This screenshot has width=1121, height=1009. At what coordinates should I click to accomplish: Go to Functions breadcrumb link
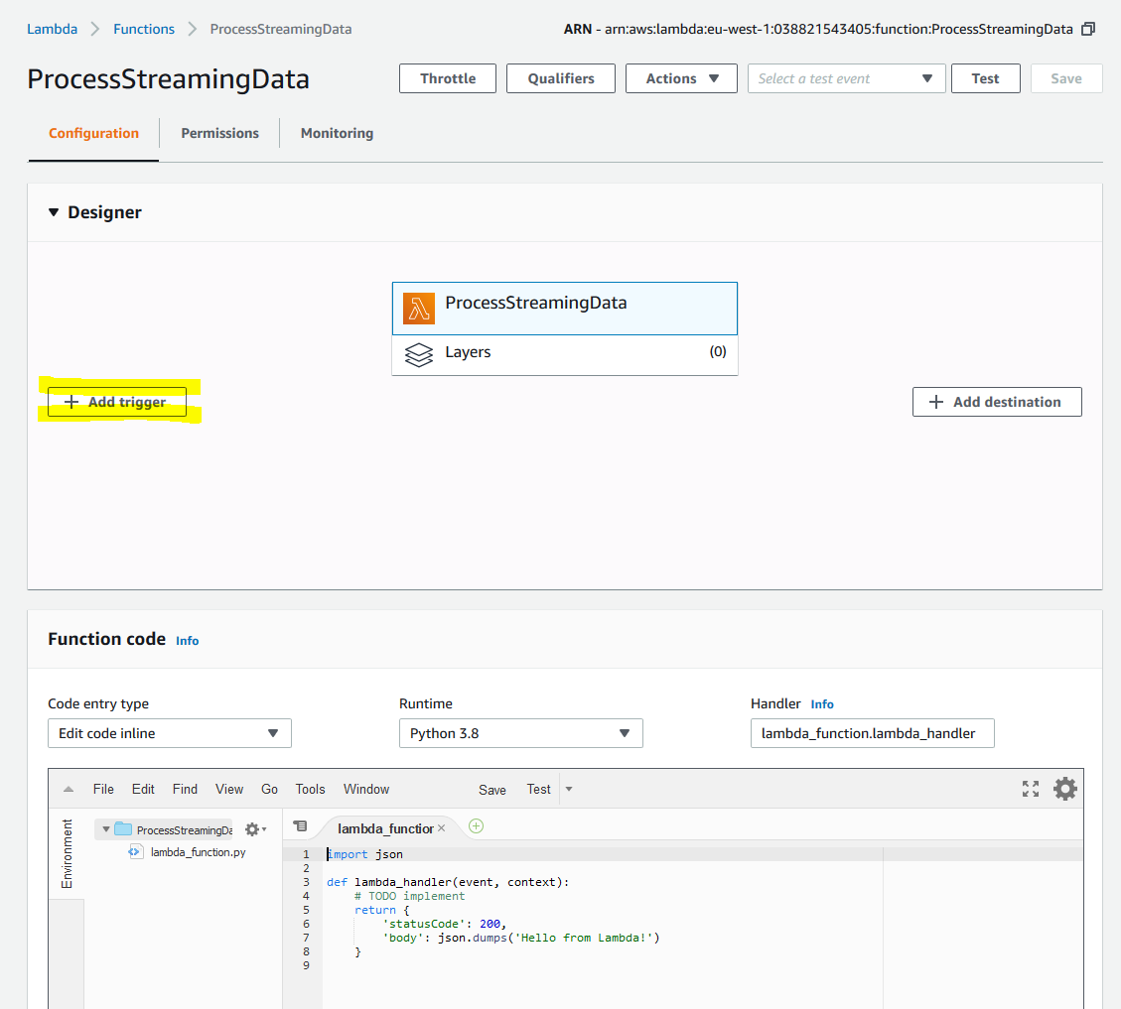coord(144,30)
